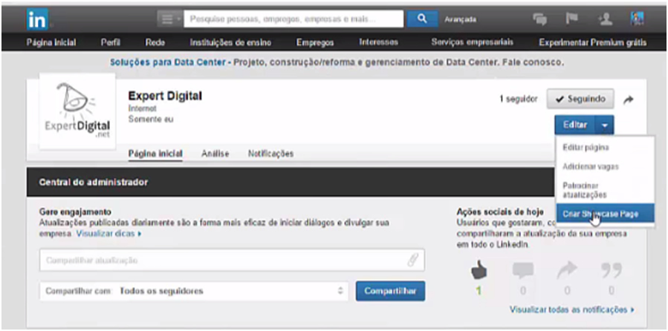Click the 'Gere engajamento' heading
Image resolution: width=668 pixels, height=331 pixels.
pos(75,212)
